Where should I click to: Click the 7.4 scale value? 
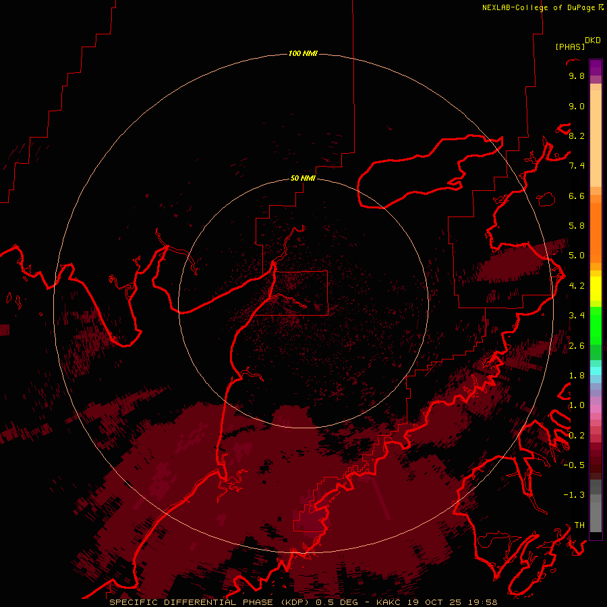577,166
